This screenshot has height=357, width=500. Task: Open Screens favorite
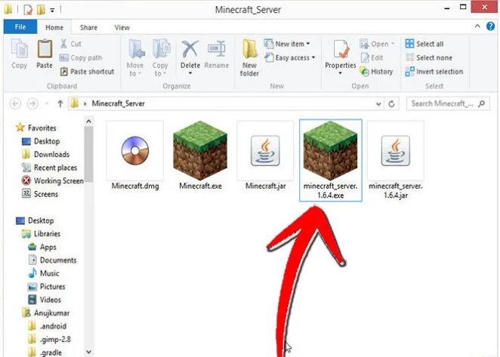point(40,194)
